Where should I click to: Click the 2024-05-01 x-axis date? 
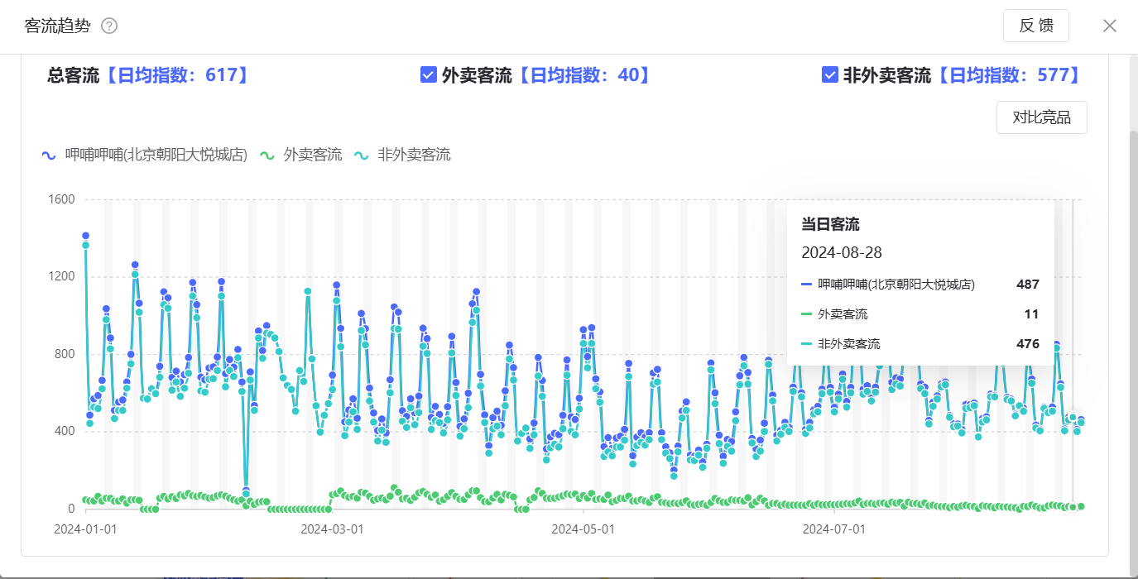tap(583, 529)
